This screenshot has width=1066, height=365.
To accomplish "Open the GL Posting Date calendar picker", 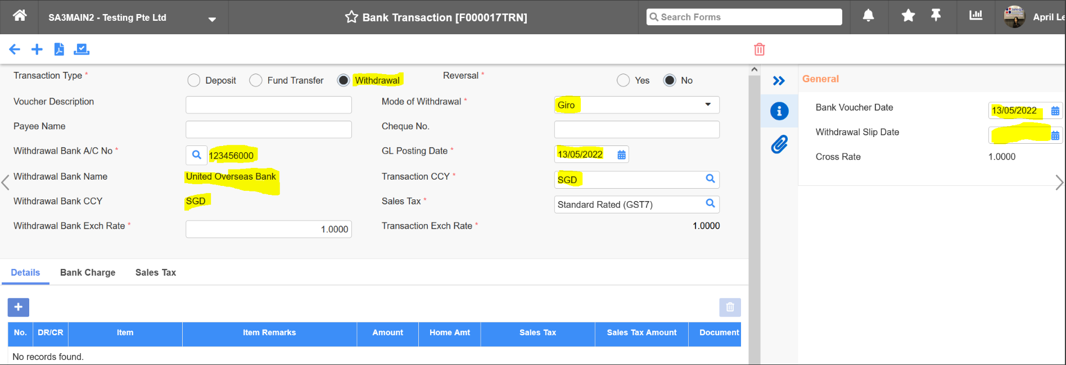I will [x=621, y=155].
